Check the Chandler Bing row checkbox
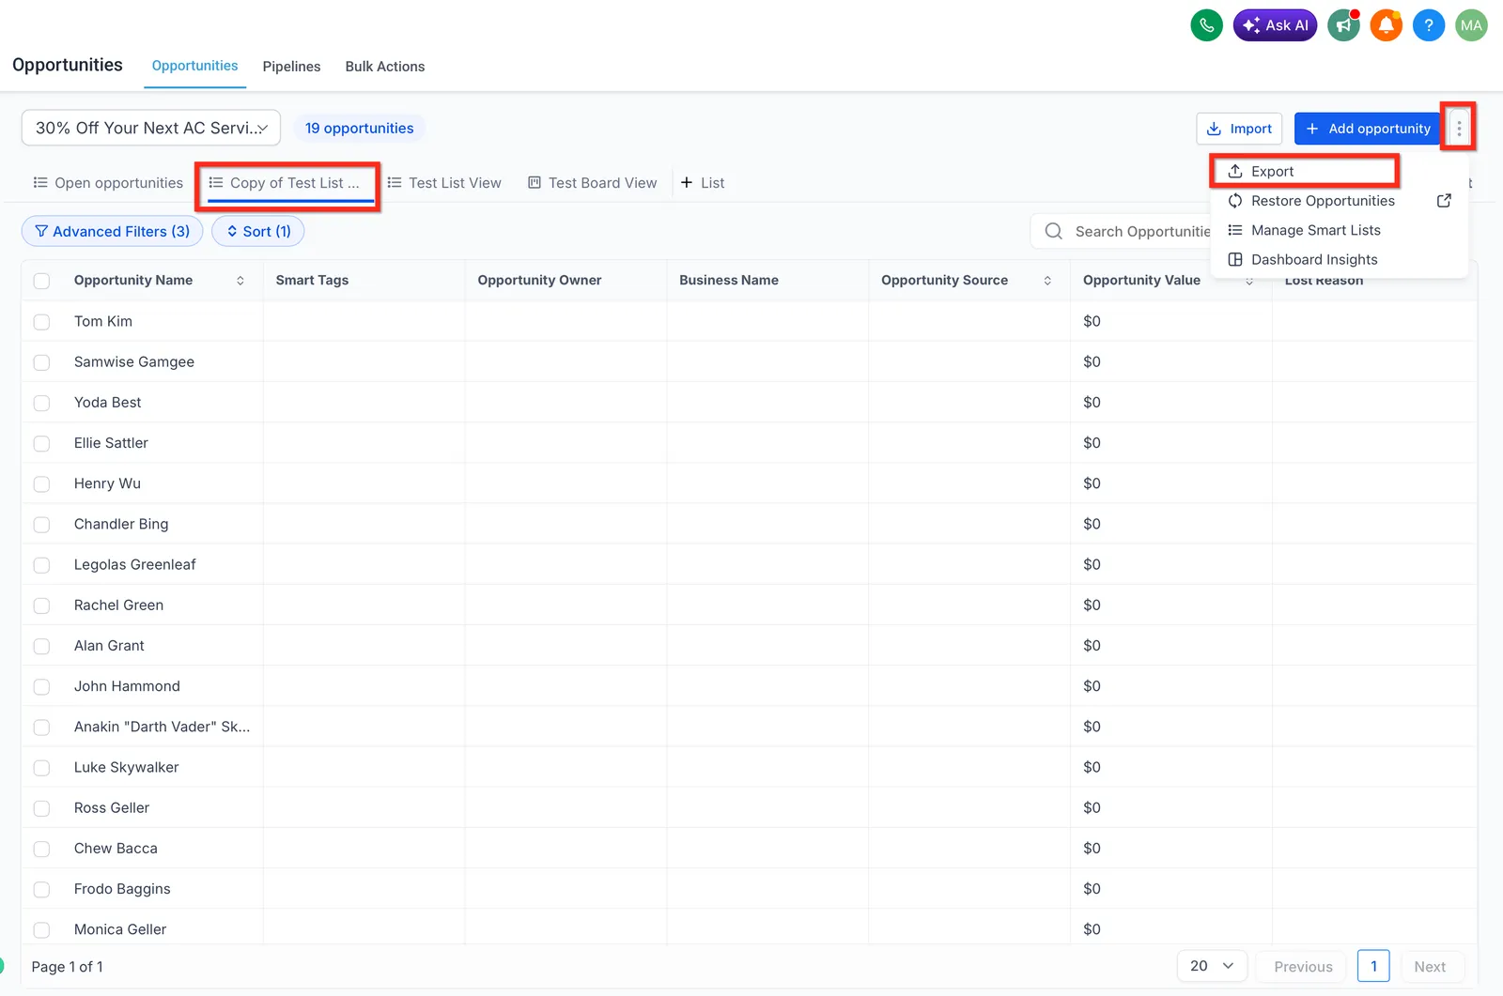The height and width of the screenshot is (996, 1503). [41, 525]
